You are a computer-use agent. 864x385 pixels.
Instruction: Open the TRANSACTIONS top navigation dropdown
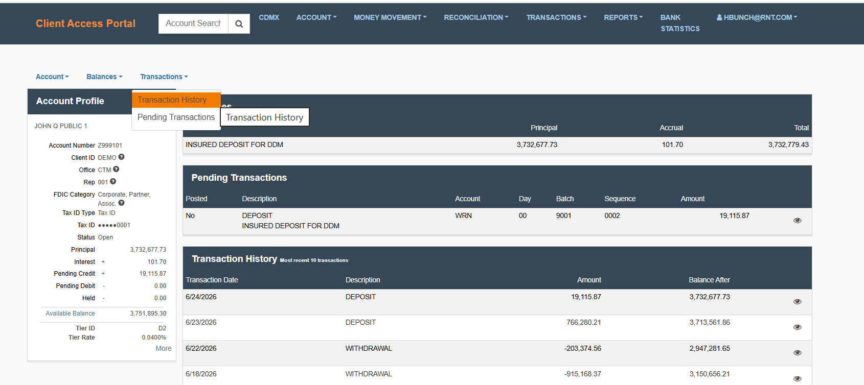556,17
